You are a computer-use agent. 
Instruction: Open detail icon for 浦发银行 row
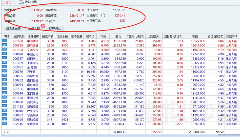[x=5, y=101]
